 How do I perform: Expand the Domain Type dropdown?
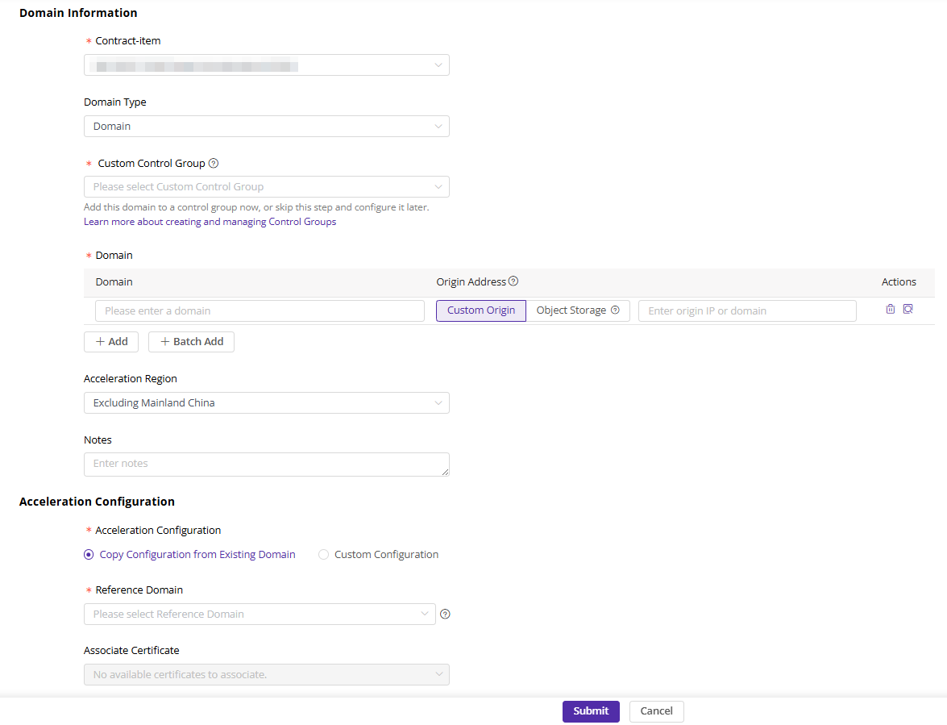point(266,127)
